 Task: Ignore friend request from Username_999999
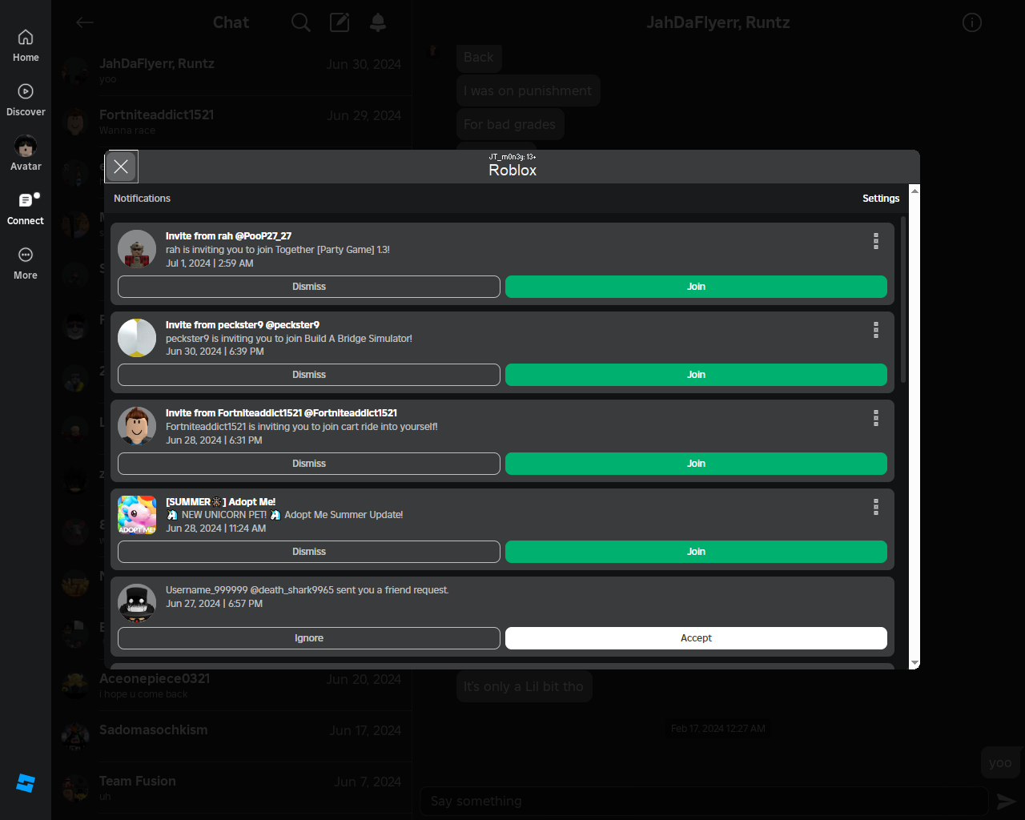click(x=309, y=638)
